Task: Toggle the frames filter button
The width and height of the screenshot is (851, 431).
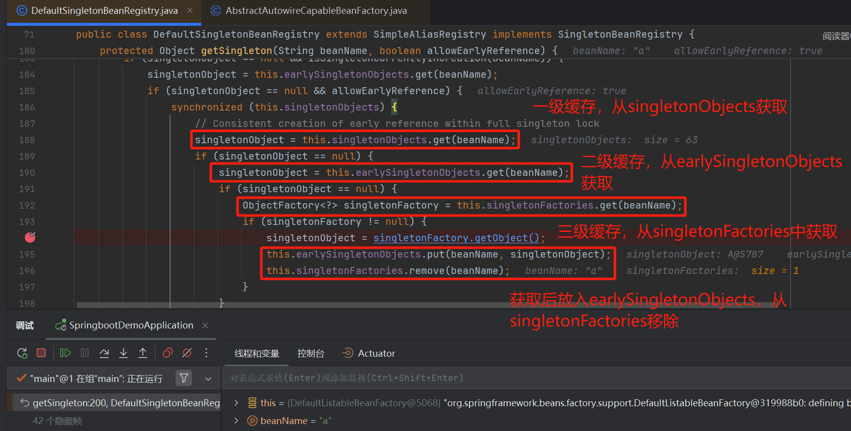Action: 183,378
